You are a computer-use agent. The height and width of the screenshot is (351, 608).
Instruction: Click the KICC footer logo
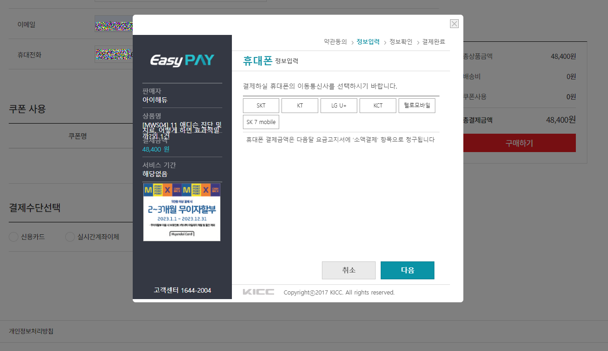[x=259, y=292]
